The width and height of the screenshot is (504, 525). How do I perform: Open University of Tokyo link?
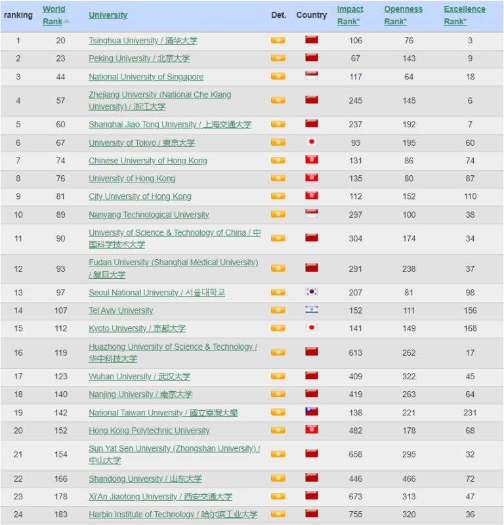pos(142,142)
